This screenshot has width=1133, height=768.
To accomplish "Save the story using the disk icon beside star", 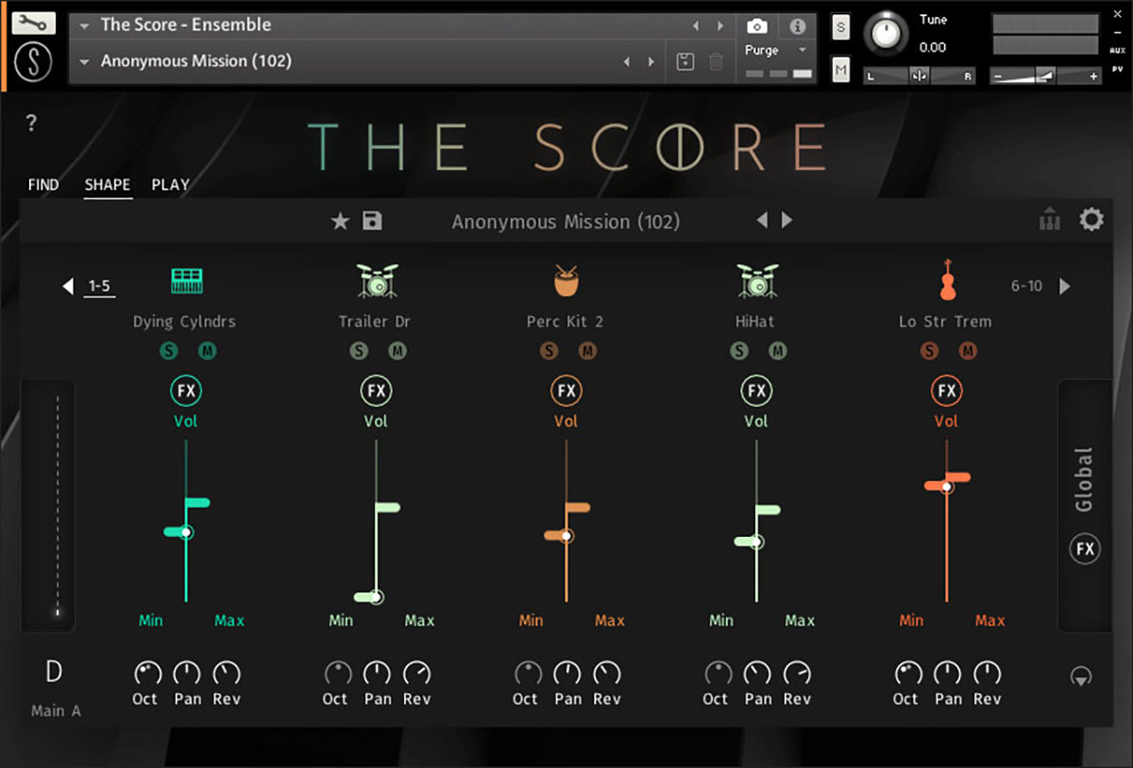I will (372, 221).
